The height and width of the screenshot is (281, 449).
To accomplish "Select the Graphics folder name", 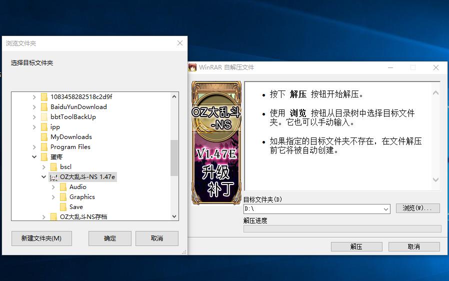I will (82, 197).
